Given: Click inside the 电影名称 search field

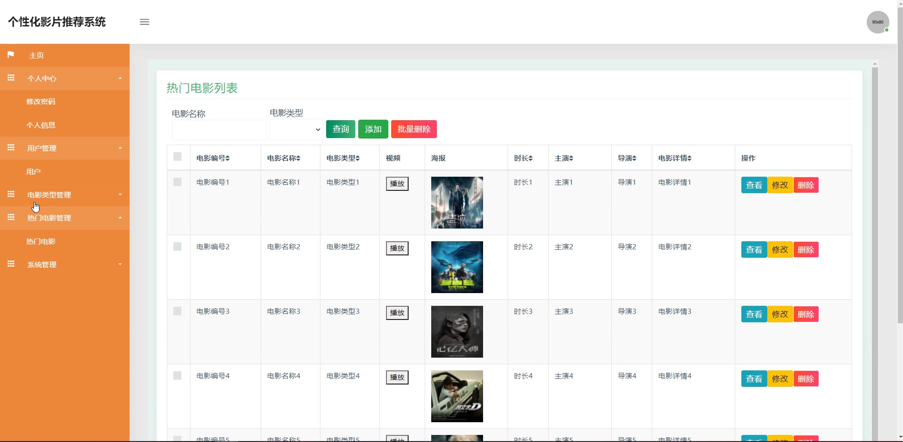Looking at the screenshot, I should coord(220,130).
